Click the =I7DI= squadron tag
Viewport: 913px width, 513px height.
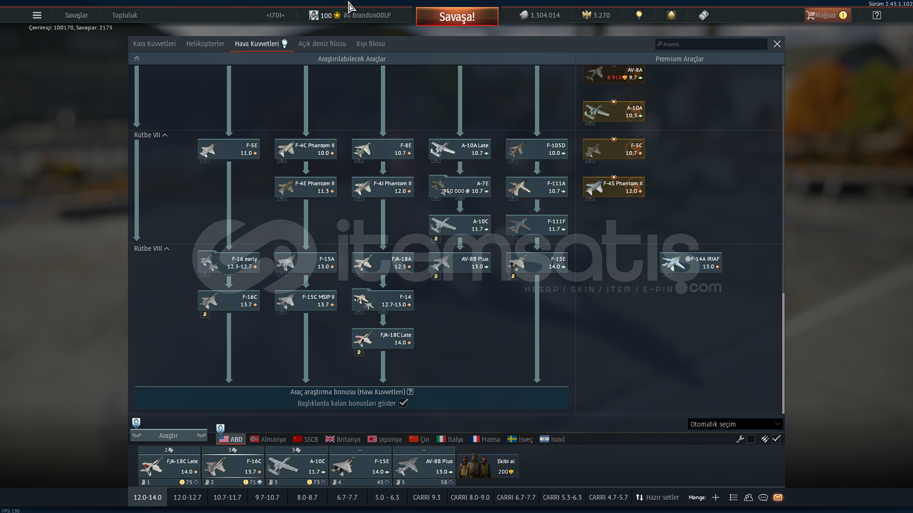(275, 15)
